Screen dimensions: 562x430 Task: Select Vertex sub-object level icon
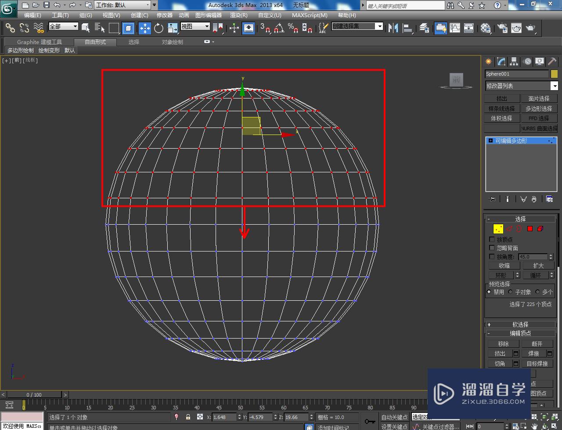point(498,229)
